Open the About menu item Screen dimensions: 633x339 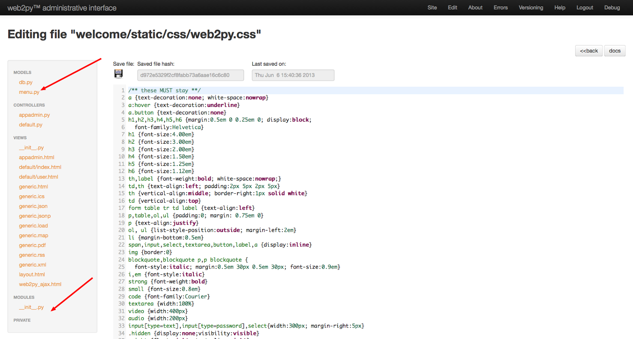click(475, 8)
